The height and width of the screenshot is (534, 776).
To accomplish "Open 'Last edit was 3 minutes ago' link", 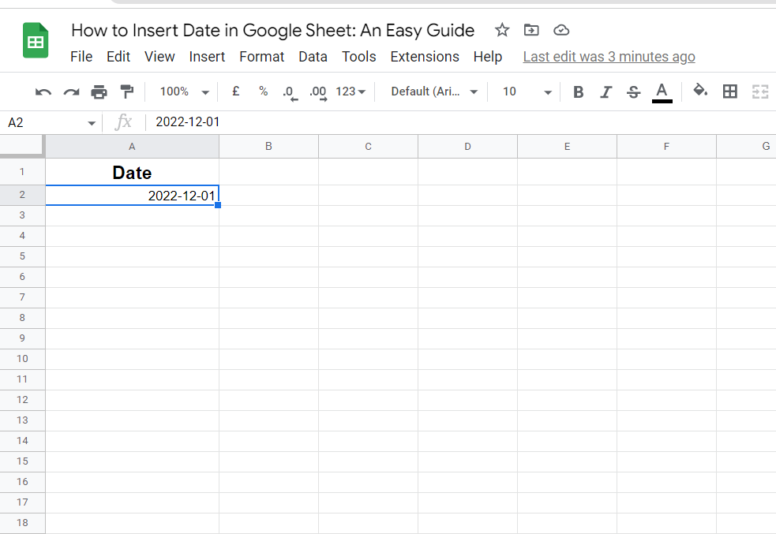I will click(x=609, y=57).
